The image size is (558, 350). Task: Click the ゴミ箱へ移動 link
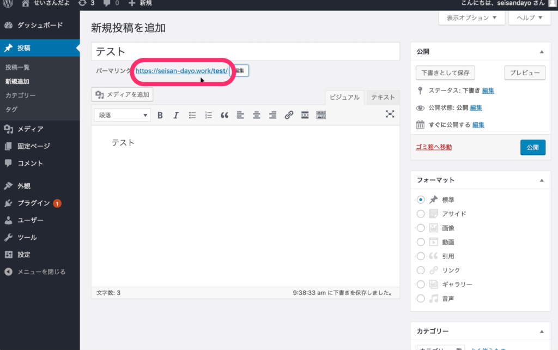pyautogui.click(x=434, y=147)
